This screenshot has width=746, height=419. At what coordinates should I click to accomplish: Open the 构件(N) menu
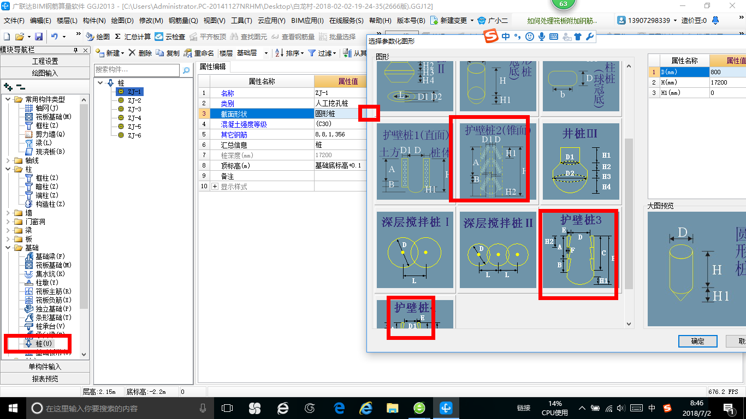(94, 21)
